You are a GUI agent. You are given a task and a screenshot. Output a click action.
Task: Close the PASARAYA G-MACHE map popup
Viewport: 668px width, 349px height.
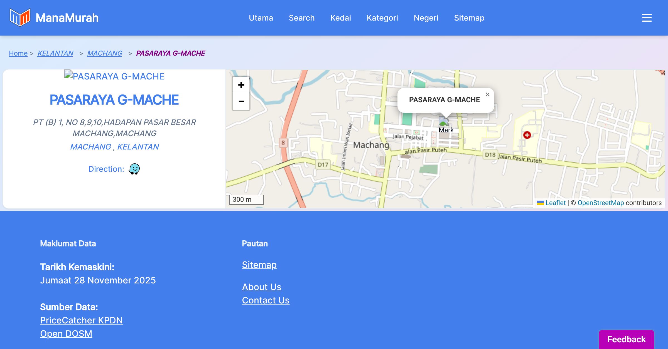[487, 94]
